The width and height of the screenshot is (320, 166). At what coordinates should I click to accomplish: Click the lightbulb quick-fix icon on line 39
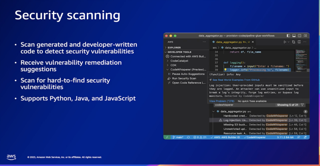click(x=225, y=70)
